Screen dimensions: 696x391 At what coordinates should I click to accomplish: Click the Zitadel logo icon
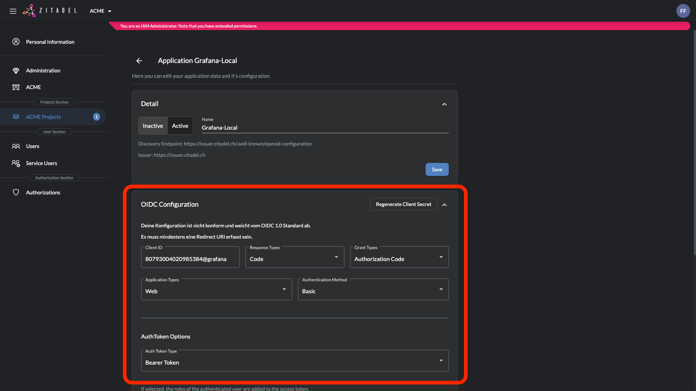point(29,11)
